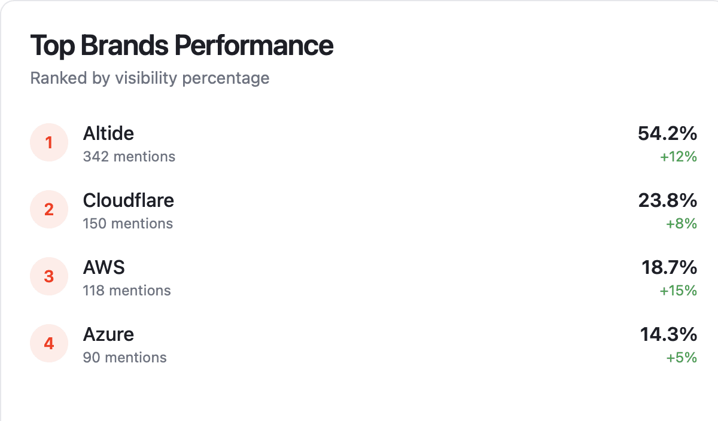Open the Cloudflare brand entry

[129, 200]
